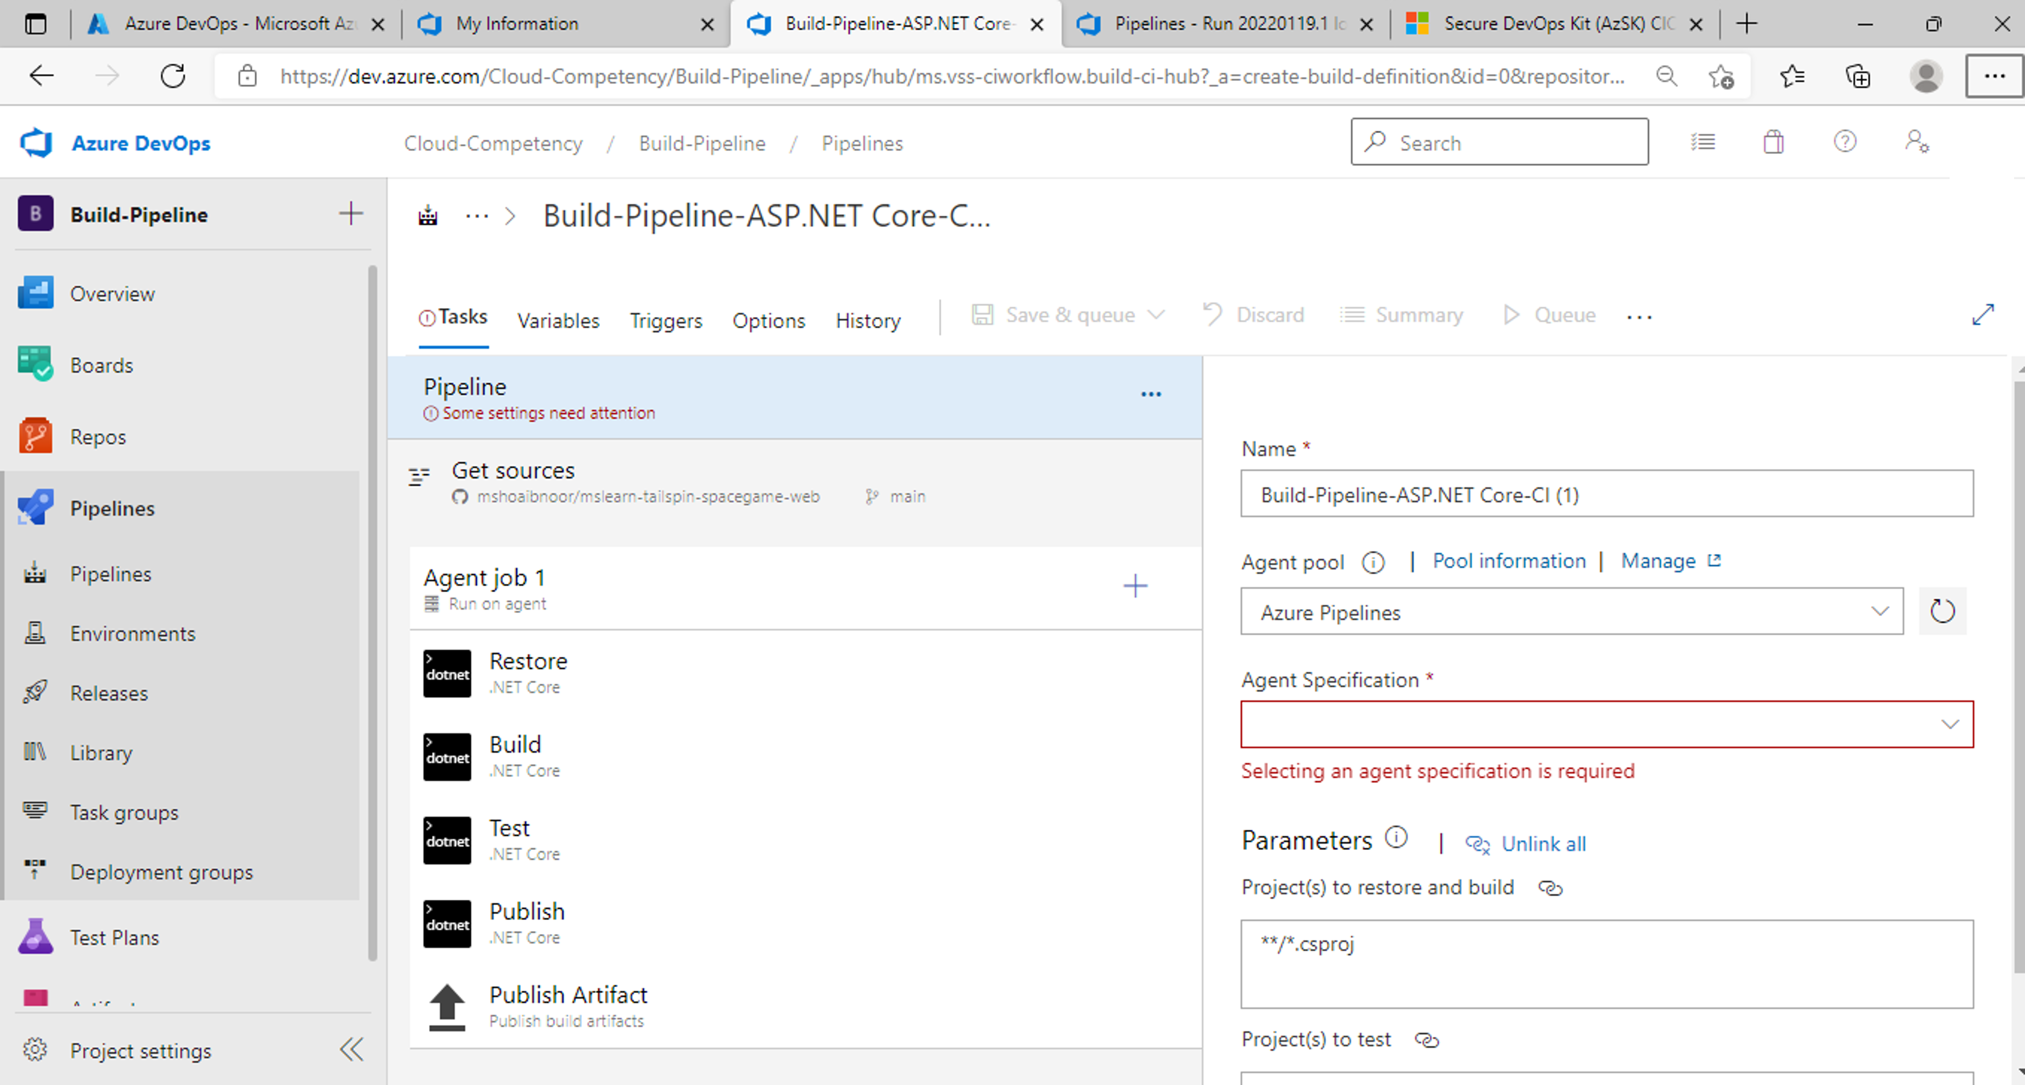
Task: Click the pipelines icon in breadcrumb
Action: click(x=428, y=215)
